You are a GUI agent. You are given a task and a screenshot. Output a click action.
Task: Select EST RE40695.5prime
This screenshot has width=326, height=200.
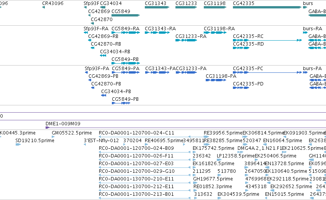[164, 141]
